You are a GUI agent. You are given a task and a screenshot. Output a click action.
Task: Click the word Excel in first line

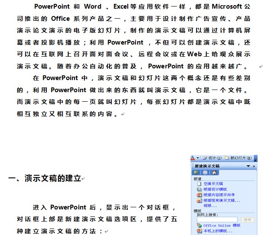click(x=121, y=6)
